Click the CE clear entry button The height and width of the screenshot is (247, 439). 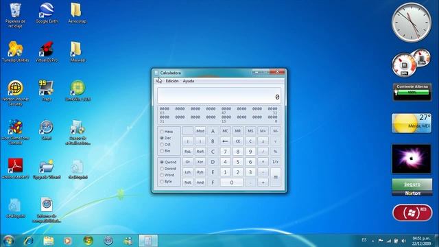pos(238,141)
